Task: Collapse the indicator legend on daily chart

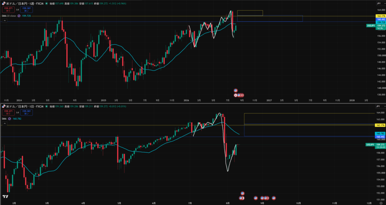Action: [x=5, y=124]
